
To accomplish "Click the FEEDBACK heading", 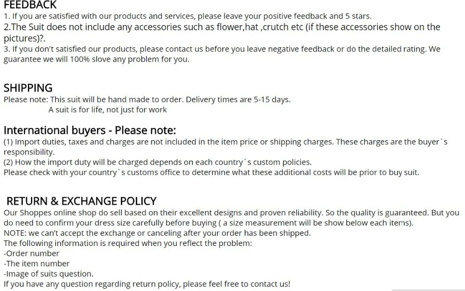I will 30,5.
